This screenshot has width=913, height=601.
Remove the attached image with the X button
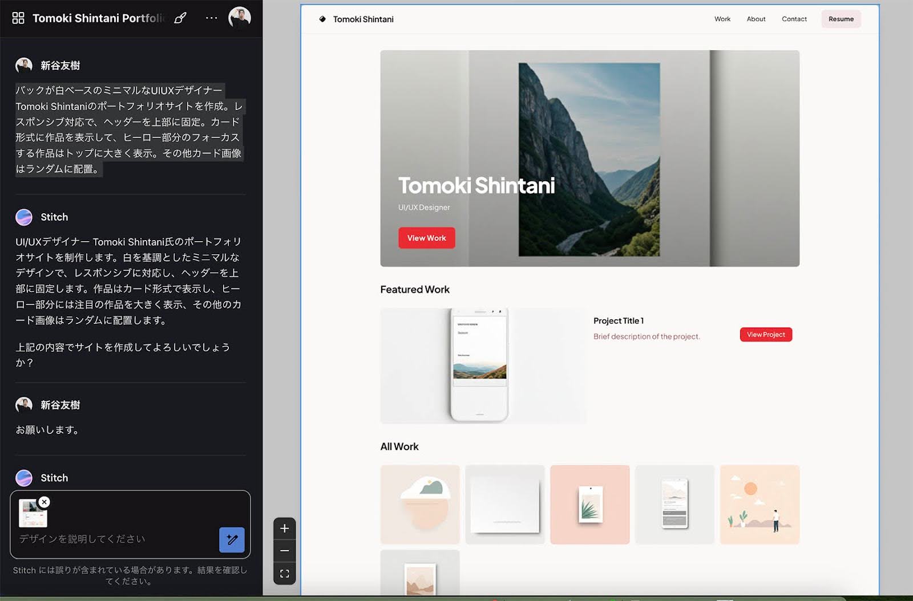coord(45,502)
